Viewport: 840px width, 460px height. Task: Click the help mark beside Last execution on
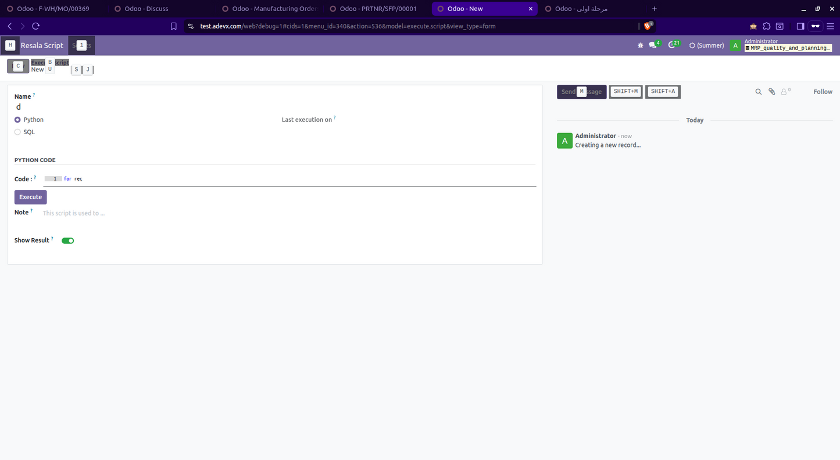(335, 117)
